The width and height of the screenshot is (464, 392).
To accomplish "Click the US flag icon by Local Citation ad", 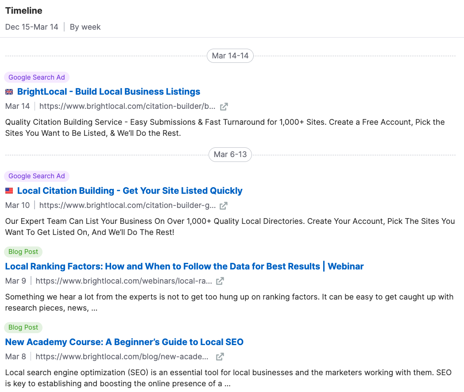I will (9, 191).
